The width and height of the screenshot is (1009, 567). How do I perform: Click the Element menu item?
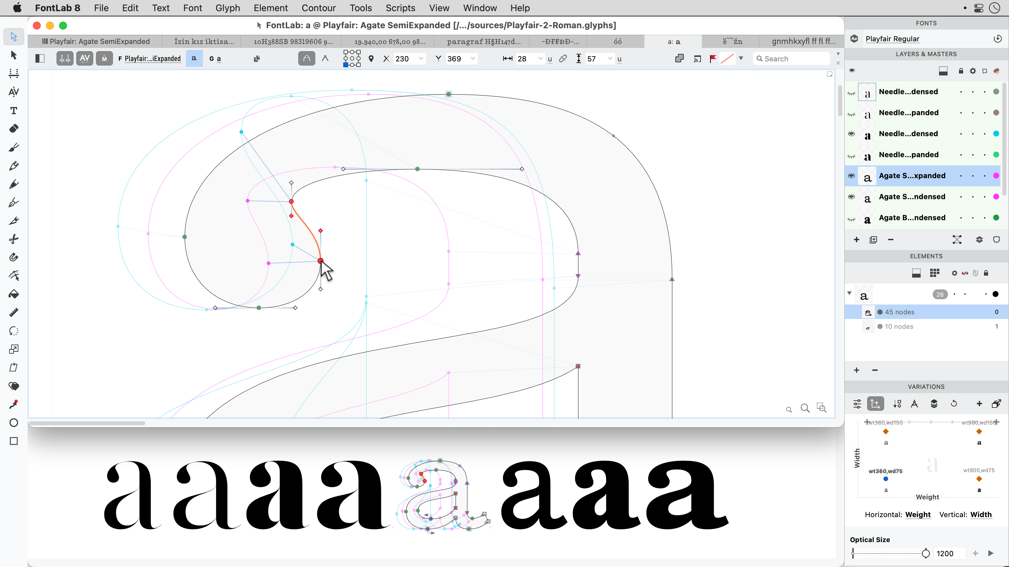coord(272,8)
